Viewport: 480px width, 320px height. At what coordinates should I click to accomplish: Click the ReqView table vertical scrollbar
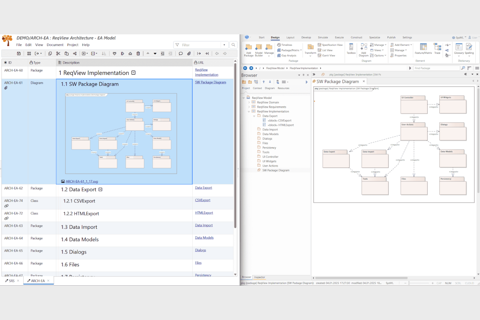(235, 146)
